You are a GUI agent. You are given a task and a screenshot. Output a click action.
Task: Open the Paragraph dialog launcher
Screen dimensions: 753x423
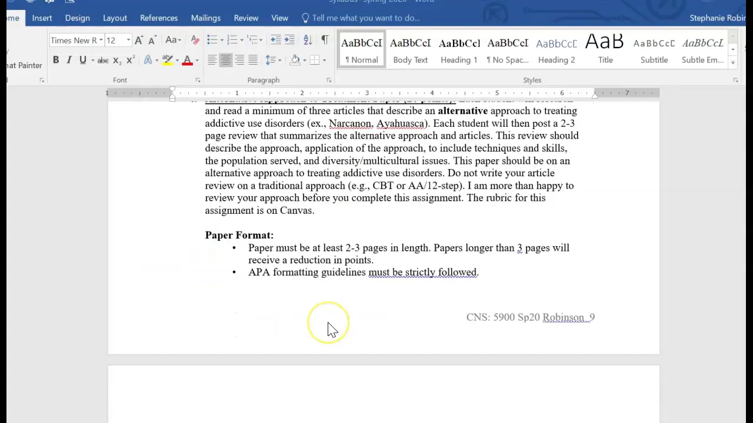329,80
